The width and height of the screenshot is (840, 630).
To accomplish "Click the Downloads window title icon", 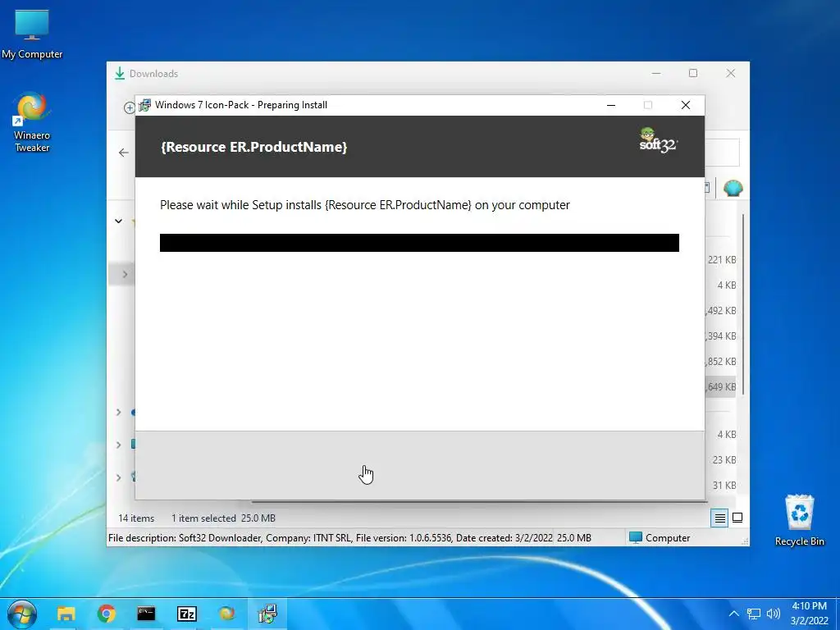I will tap(120, 73).
